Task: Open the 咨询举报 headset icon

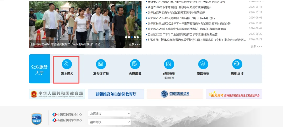Action: (237, 64)
